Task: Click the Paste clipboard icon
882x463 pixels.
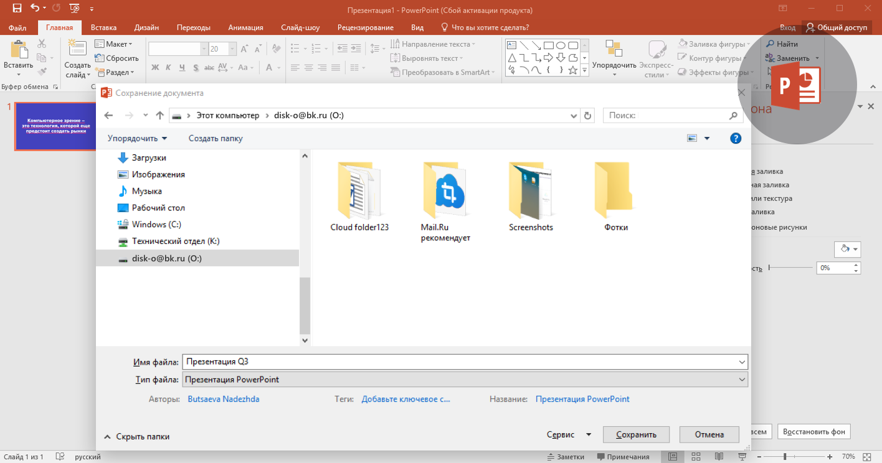Action: coord(19,49)
